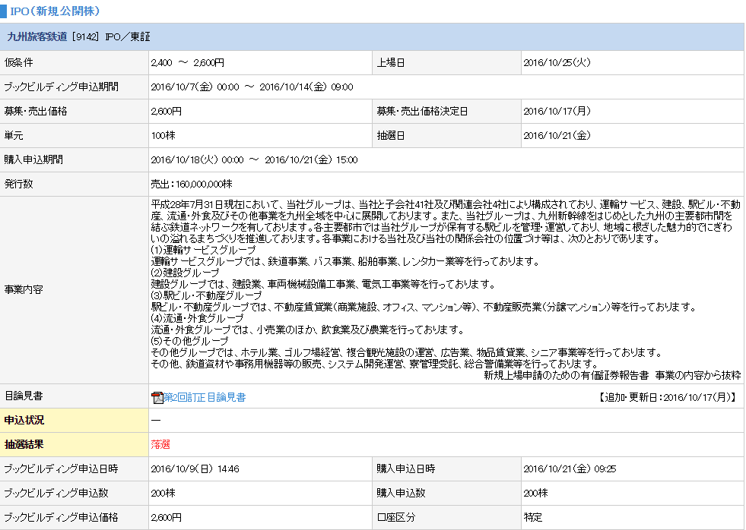
Task: Click the 口座区分 label
Action: (x=396, y=517)
